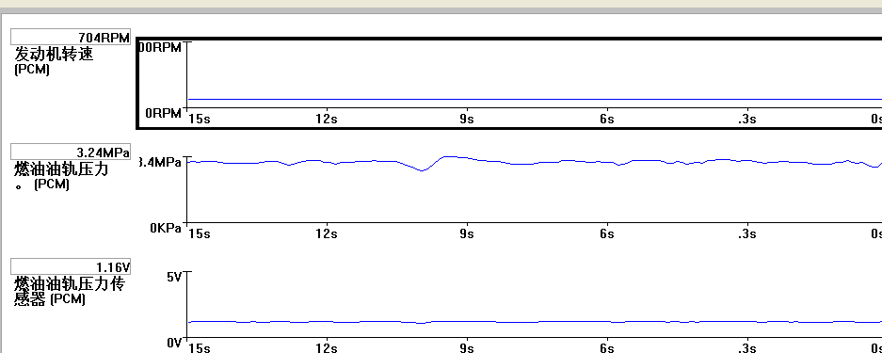This screenshot has width=882, height=353.
Task: Click the 9s marker on the RPM graph
Action: click(x=466, y=120)
